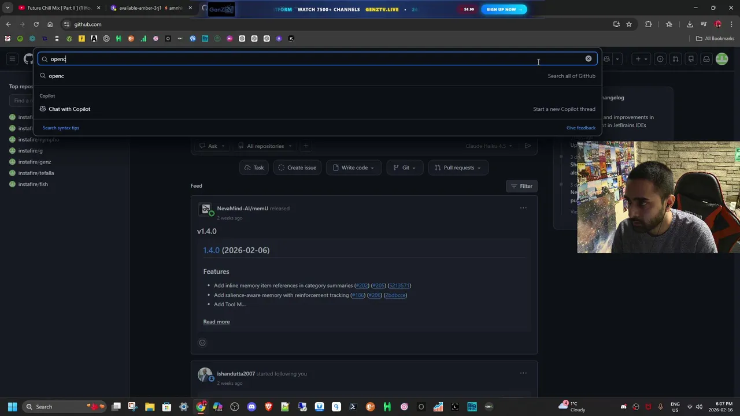Go to browser home page icon
The image size is (740, 416).
click(50, 24)
